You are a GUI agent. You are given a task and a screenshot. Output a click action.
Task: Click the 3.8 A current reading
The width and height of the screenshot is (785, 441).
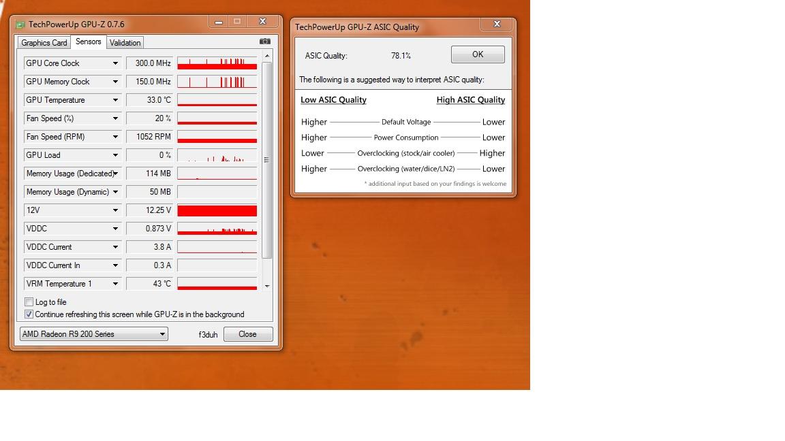[x=149, y=247]
